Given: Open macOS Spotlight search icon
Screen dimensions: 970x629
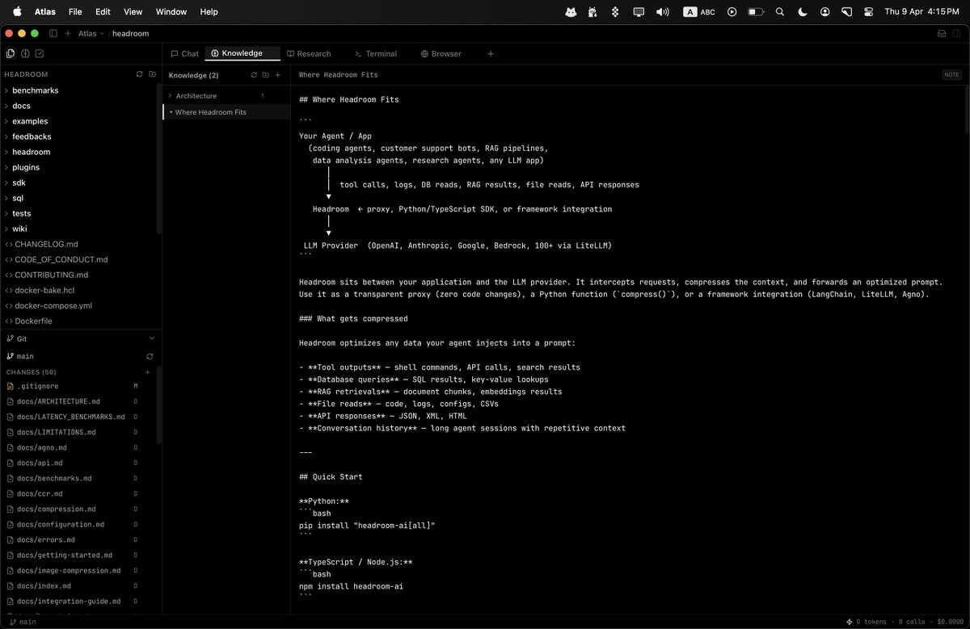Looking at the screenshot, I should point(779,12).
